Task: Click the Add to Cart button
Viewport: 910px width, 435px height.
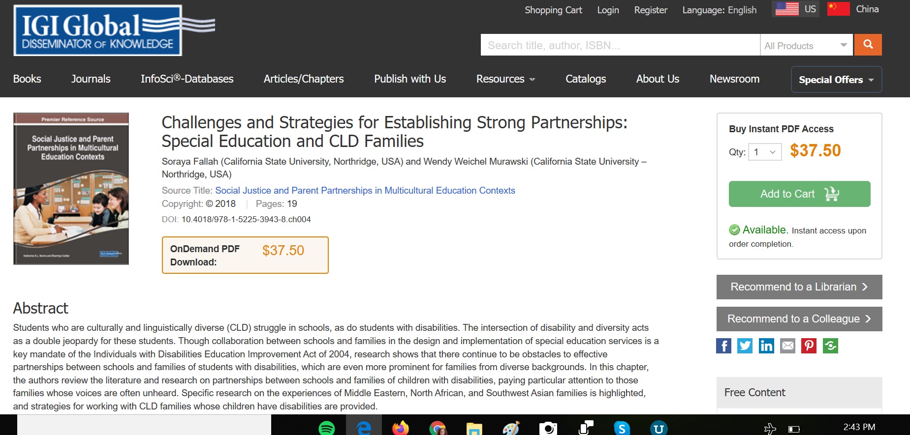Action: (x=799, y=194)
